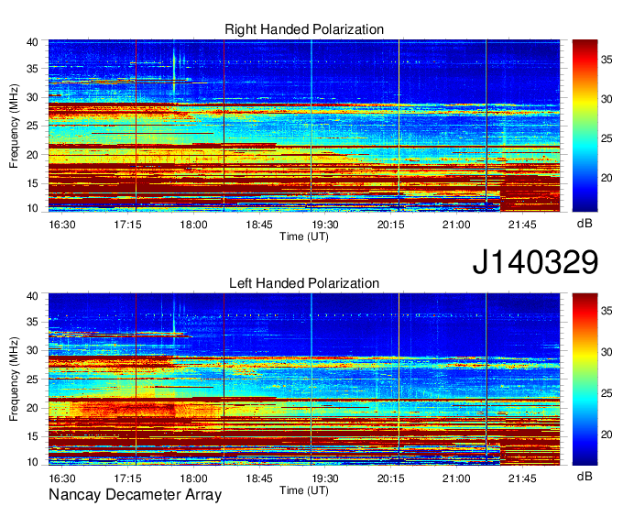Select the 20 dB tick on Left Handed colorbar

pos(607,434)
